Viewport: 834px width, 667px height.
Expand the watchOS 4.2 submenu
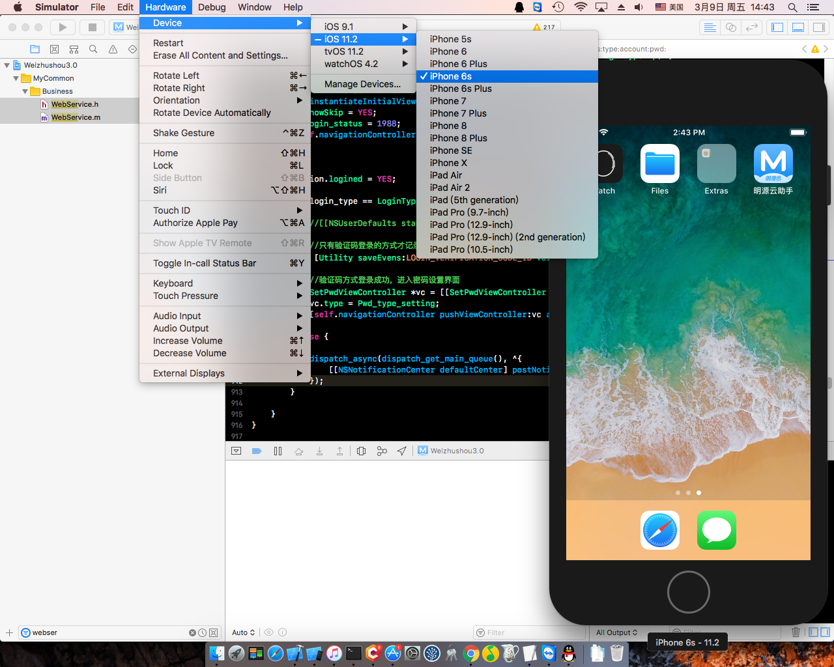pyautogui.click(x=364, y=64)
